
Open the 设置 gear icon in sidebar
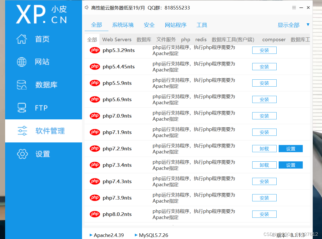(22, 154)
